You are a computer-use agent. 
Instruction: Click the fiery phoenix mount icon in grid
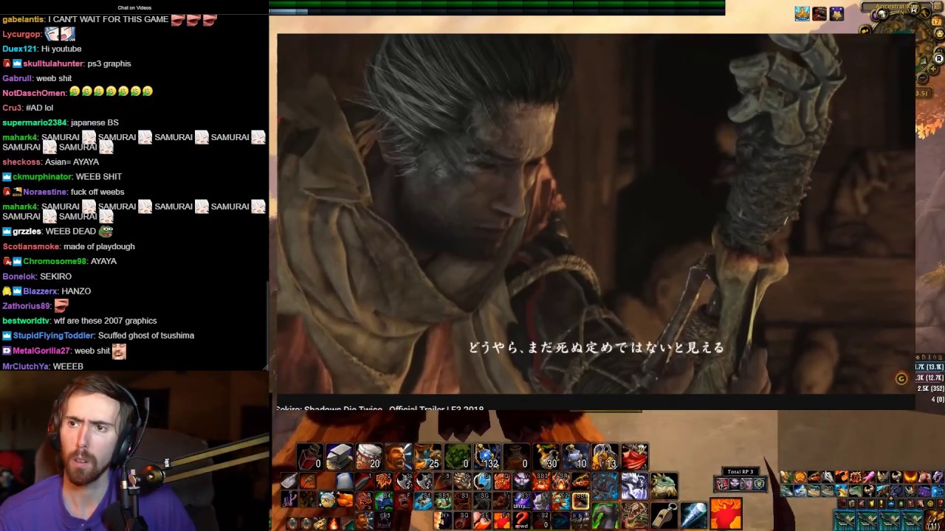pos(910,476)
